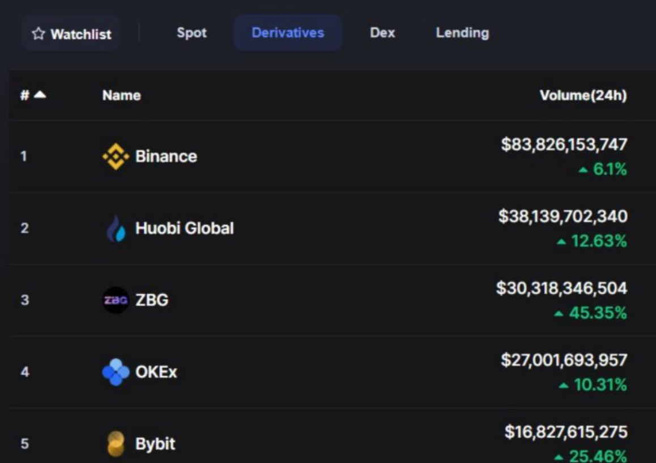Open the Dex tab

[382, 33]
